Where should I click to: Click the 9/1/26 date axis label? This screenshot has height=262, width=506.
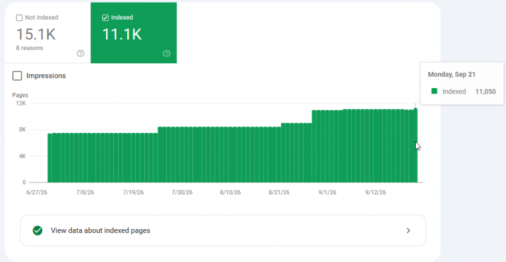pyautogui.click(x=327, y=192)
